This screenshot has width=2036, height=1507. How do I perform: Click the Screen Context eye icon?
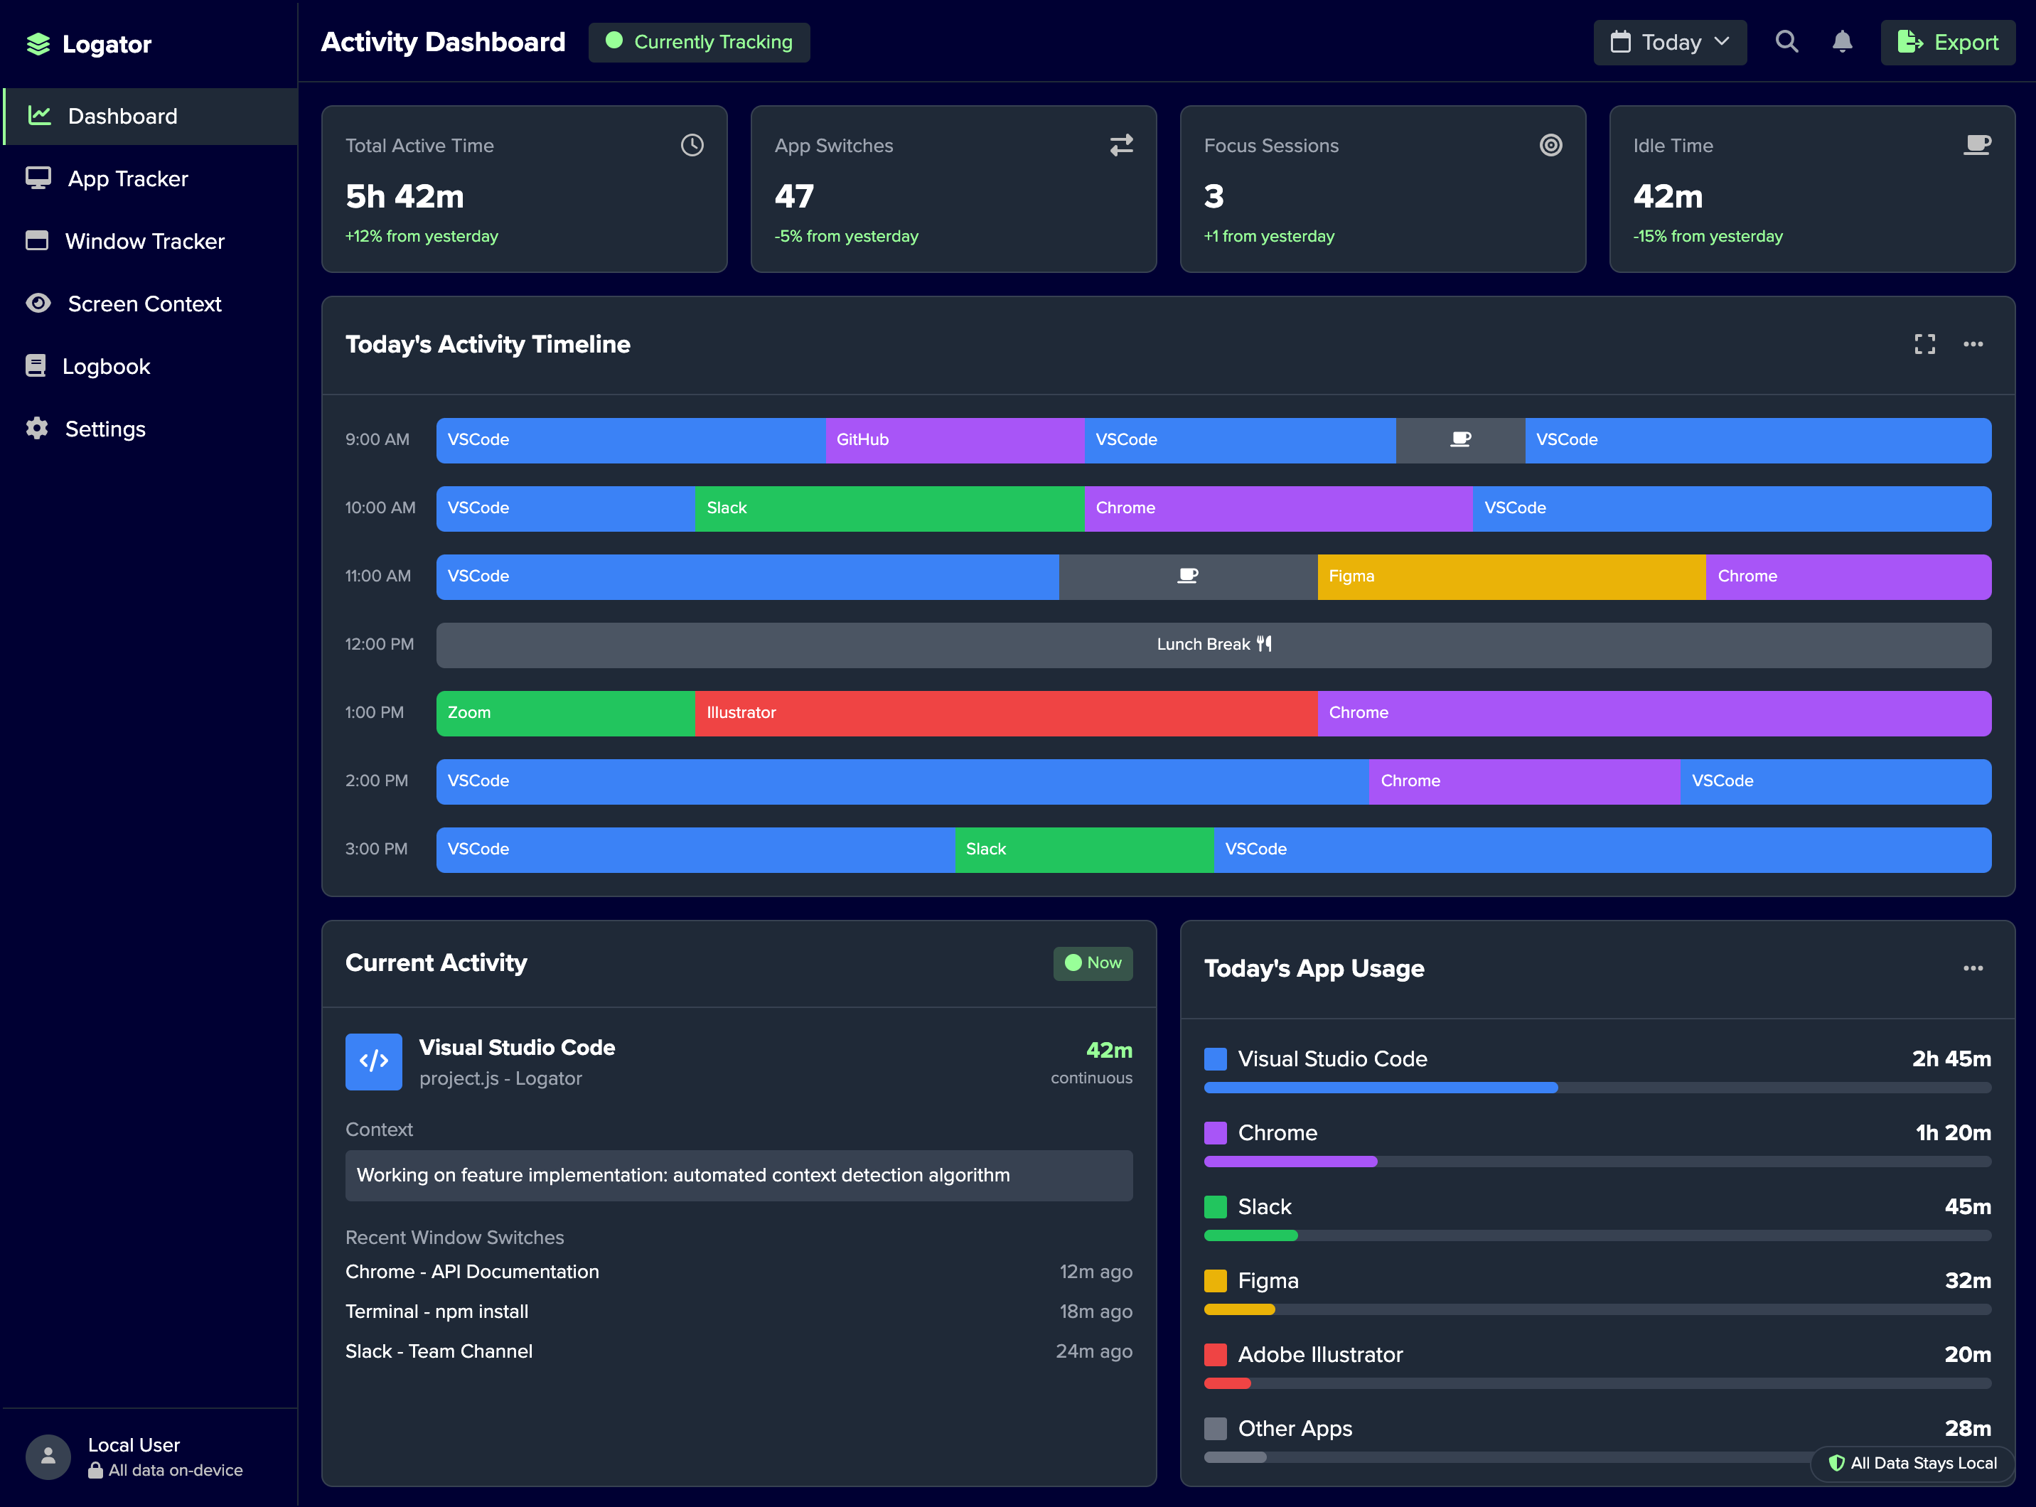click(38, 304)
